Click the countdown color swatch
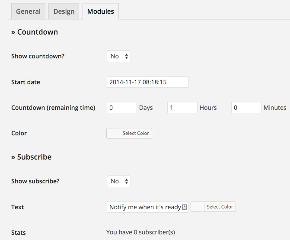290x240 pixels. pos(113,133)
